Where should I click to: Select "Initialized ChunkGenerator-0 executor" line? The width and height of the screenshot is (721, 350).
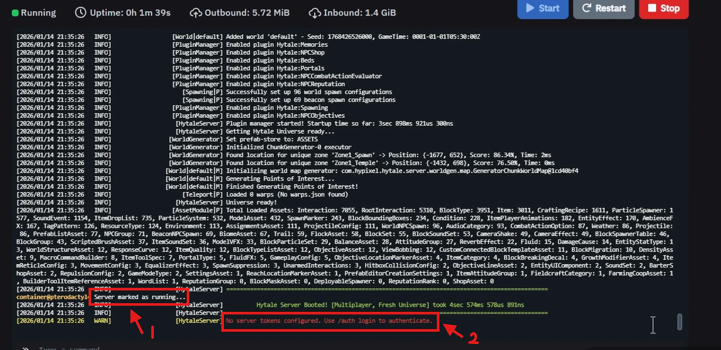click(x=289, y=147)
